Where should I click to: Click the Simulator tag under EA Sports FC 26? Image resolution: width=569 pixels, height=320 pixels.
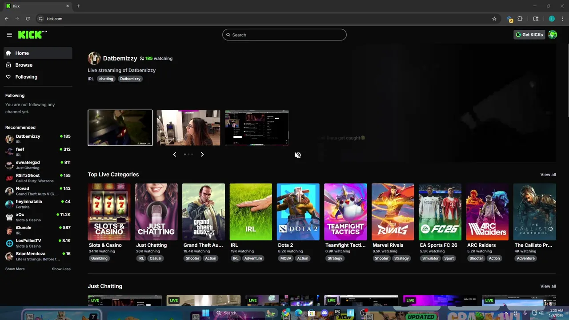(430, 258)
